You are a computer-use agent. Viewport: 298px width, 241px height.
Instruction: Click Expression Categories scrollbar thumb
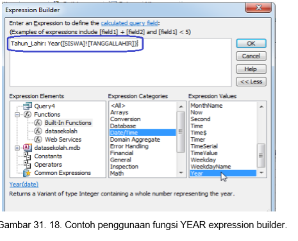(181, 131)
